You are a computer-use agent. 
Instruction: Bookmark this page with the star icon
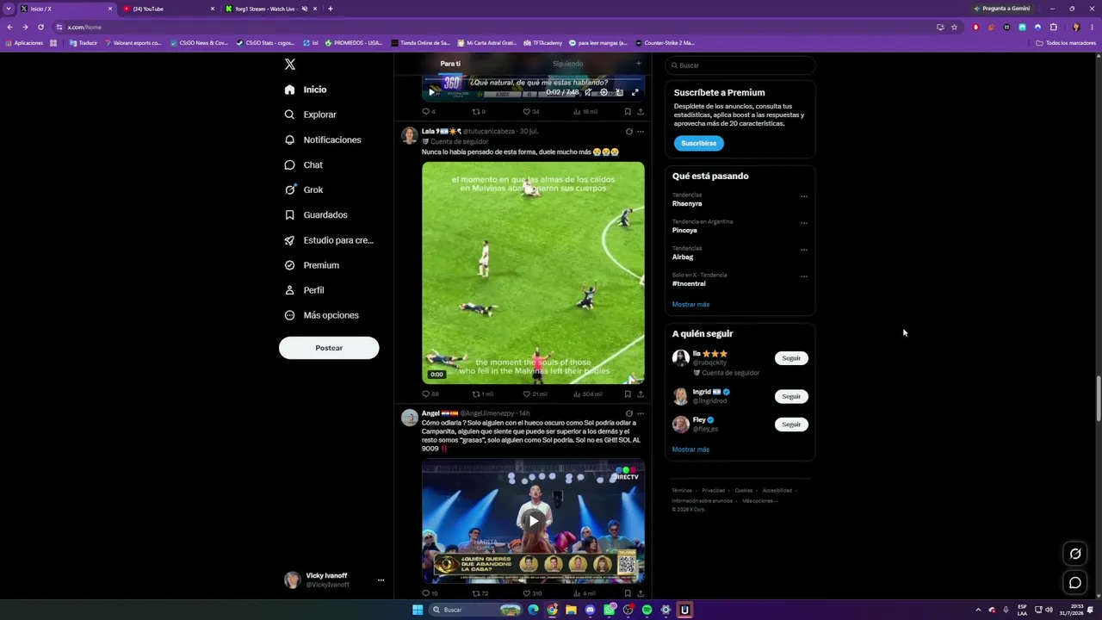click(x=954, y=27)
